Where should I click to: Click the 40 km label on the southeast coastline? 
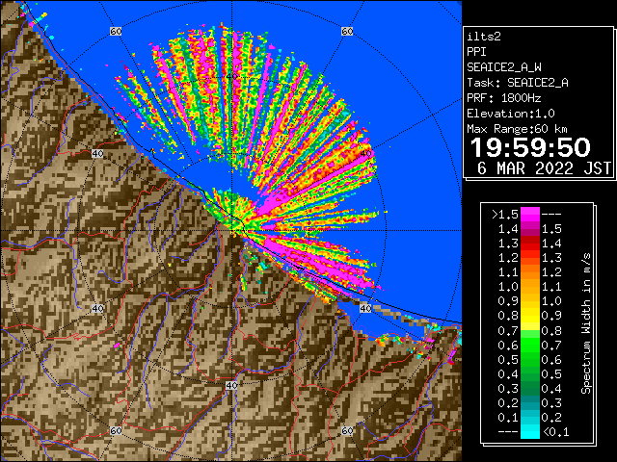(365, 308)
